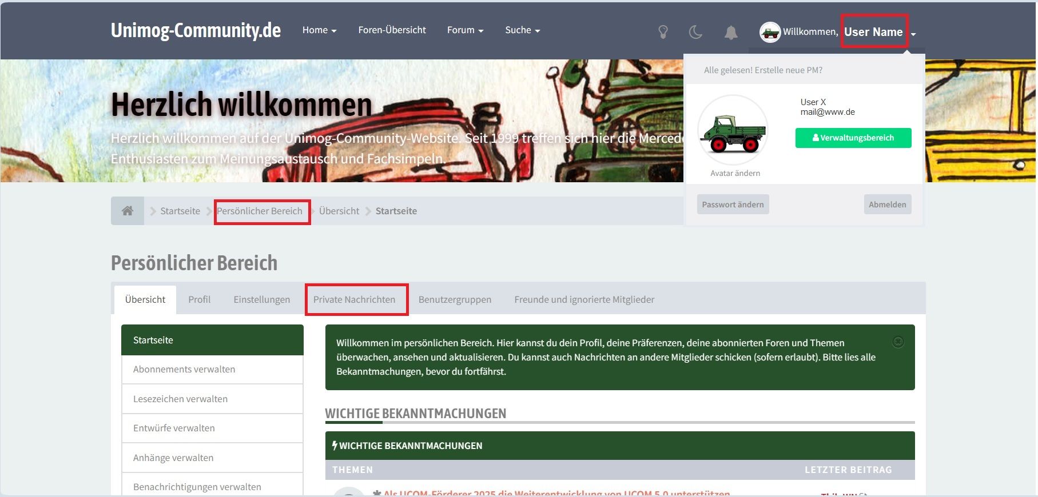Collapse the User Name account dropdown
Image resolution: width=1038 pixels, height=497 pixels.
pyautogui.click(x=879, y=32)
